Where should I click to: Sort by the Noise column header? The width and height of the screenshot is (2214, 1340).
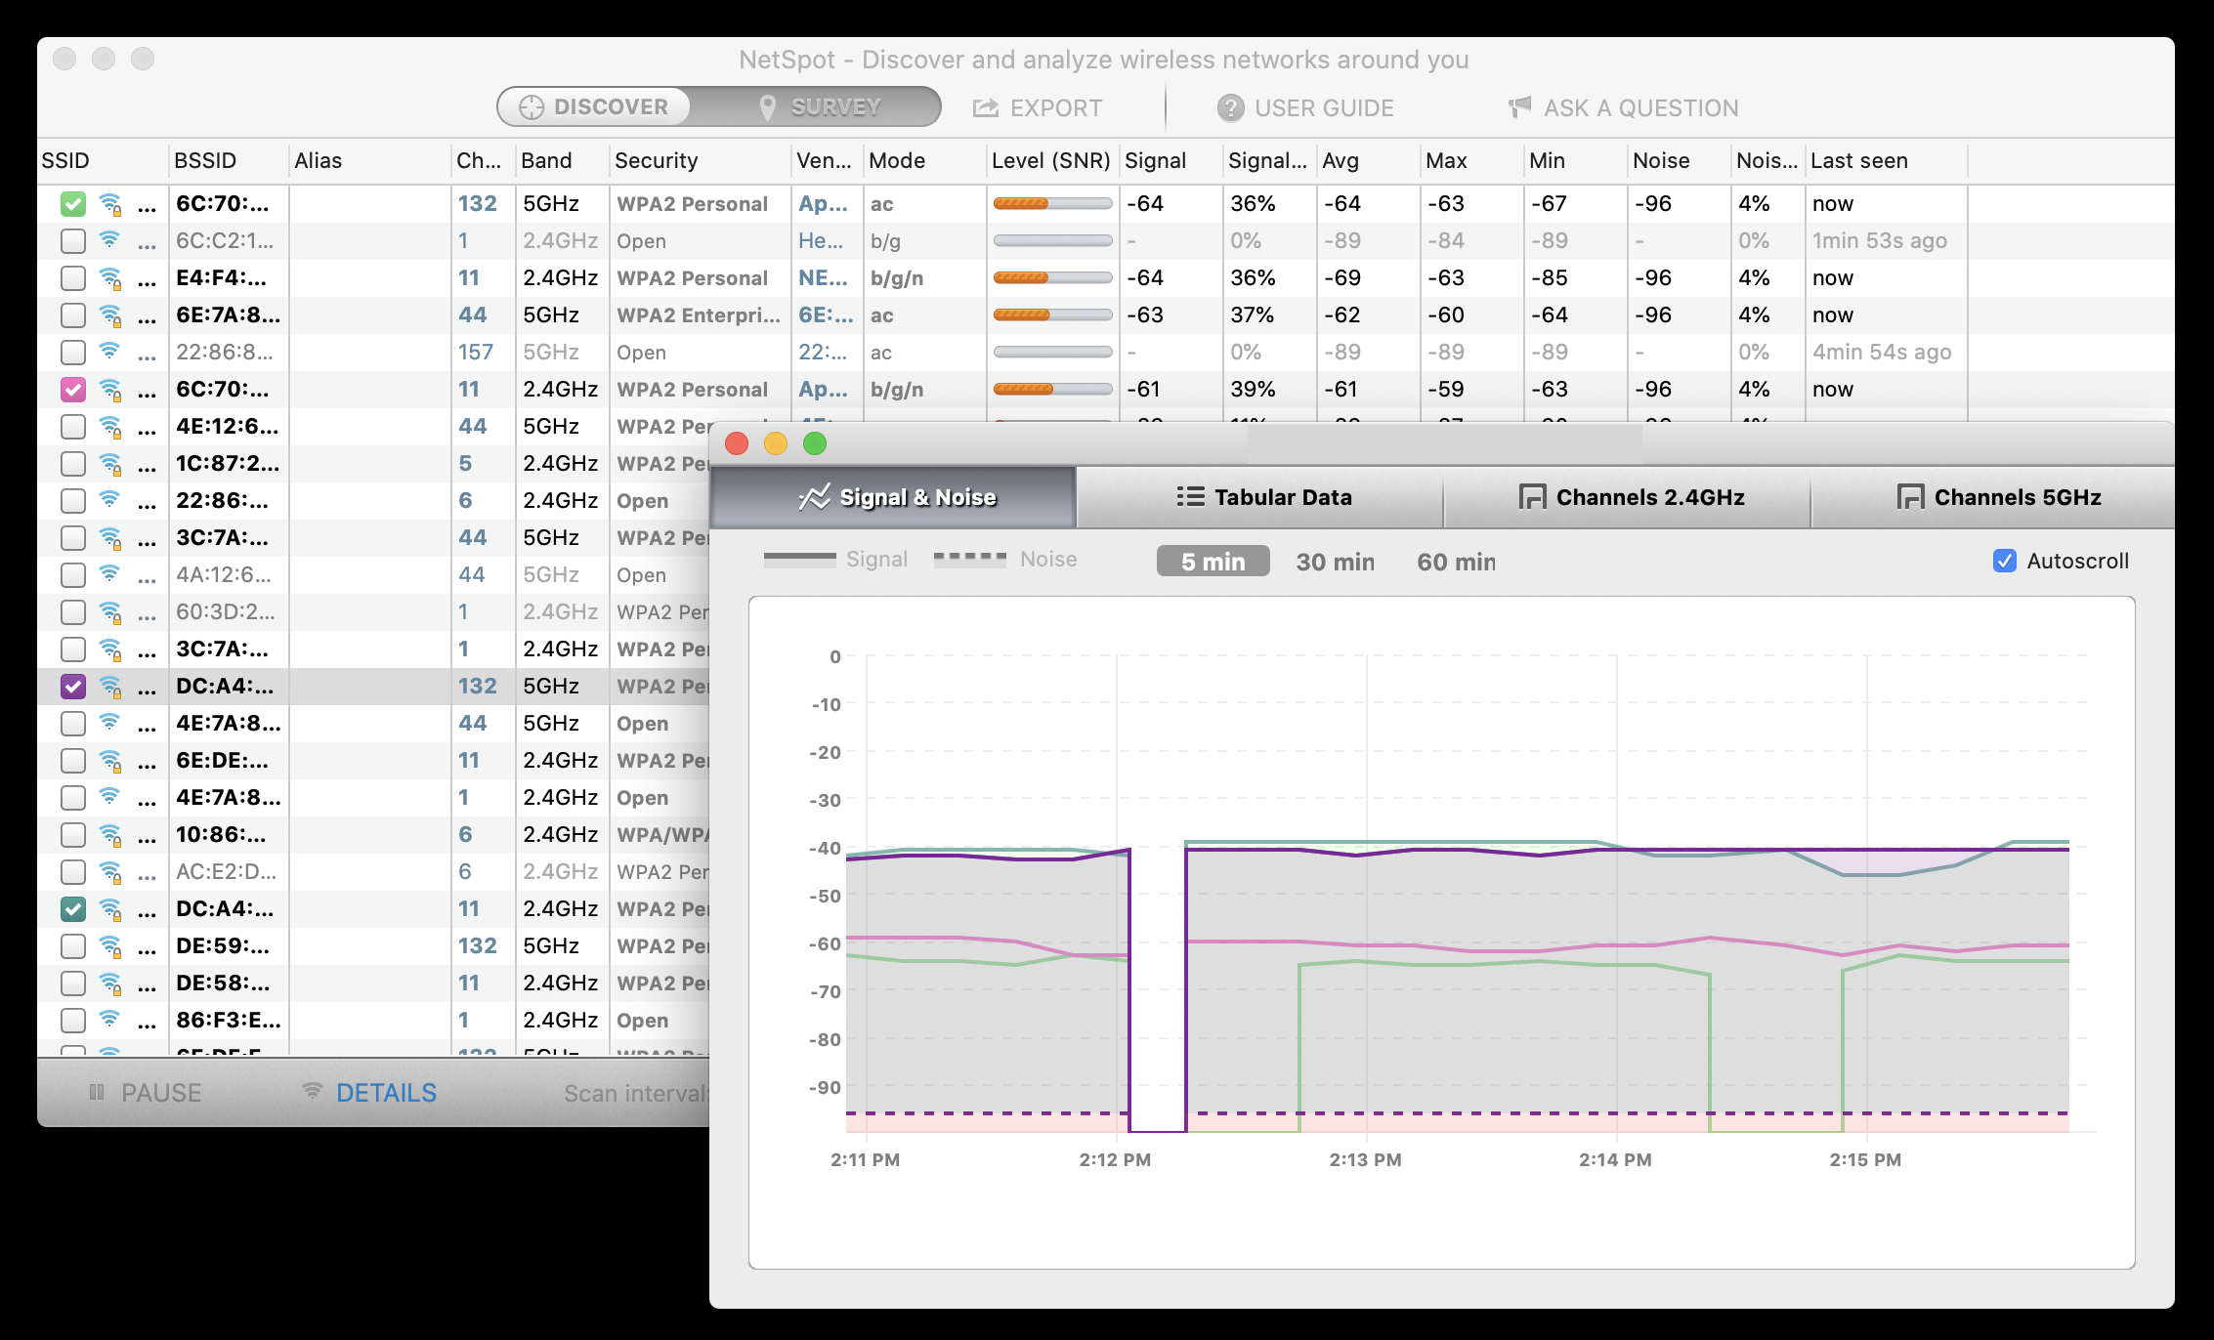pos(1678,161)
